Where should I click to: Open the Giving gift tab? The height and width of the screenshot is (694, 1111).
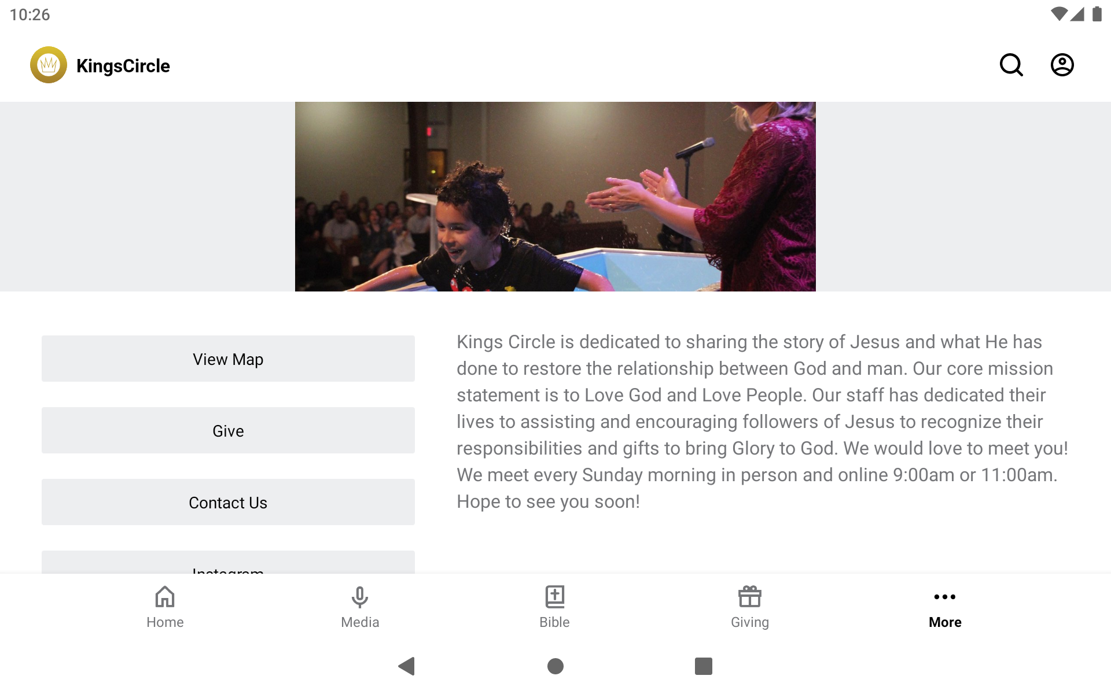pos(749,607)
